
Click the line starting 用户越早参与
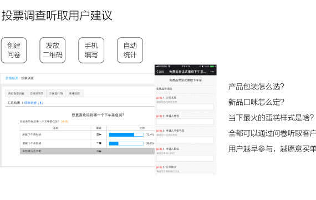click(x=272, y=149)
